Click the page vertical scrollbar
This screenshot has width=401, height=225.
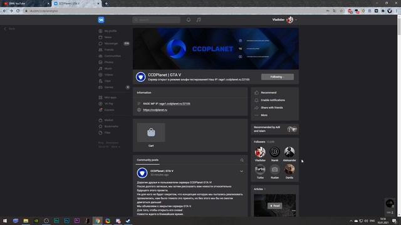coord(399,116)
